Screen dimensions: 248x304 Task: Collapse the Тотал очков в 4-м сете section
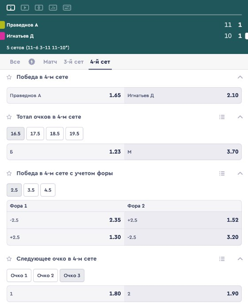tap(240, 117)
